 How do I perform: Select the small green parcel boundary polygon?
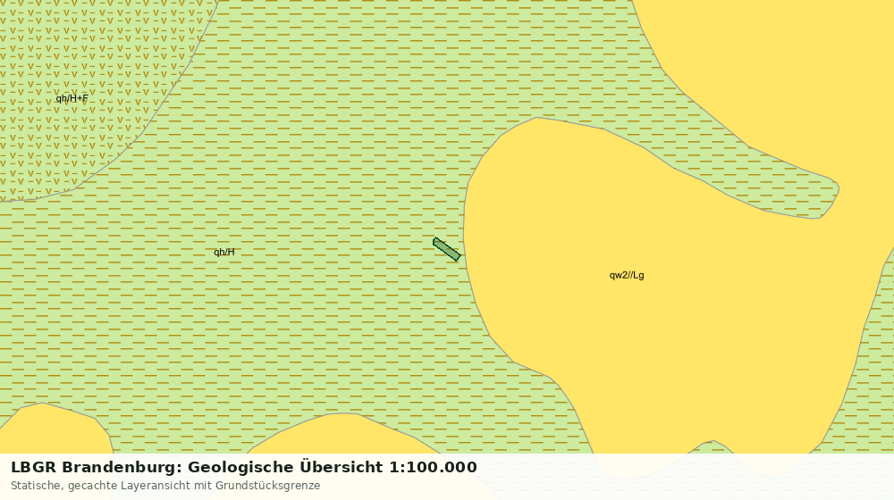(x=447, y=249)
